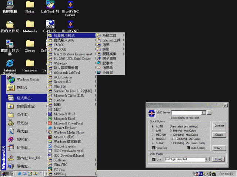Launch Microsoft Word from programs menu
The width and height of the screenshot is (237, 177).
(x=72, y=114)
